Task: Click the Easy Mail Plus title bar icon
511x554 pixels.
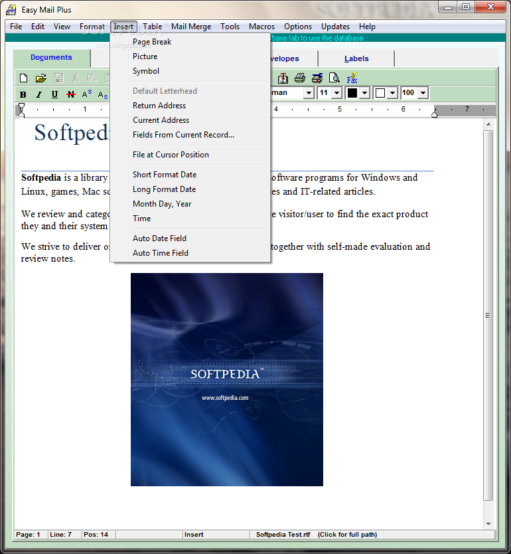Action: tap(11, 10)
